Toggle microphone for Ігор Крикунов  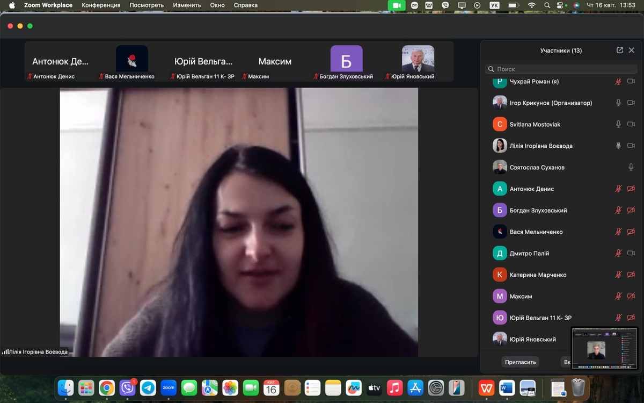coord(618,103)
